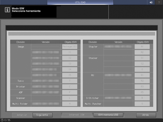Select the S2 Stacker object
This screenshot has height=122, width=163.
click(142, 64)
